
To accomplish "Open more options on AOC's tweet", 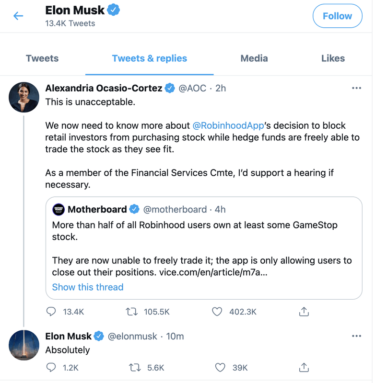I will click(x=356, y=89).
